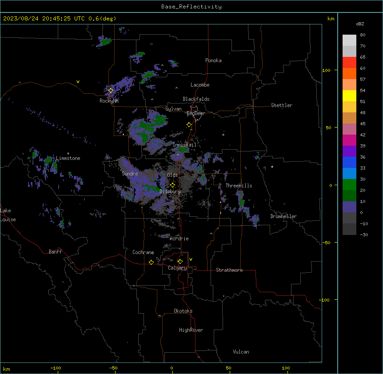Click the RockyMH label
The height and width of the screenshot is (374, 383).
[x=109, y=101]
